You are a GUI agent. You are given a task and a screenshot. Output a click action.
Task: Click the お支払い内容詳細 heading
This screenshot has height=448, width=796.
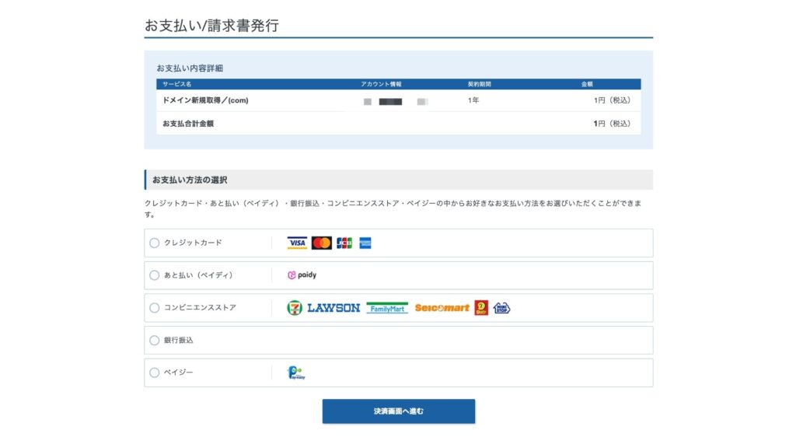(x=190, y=68)
